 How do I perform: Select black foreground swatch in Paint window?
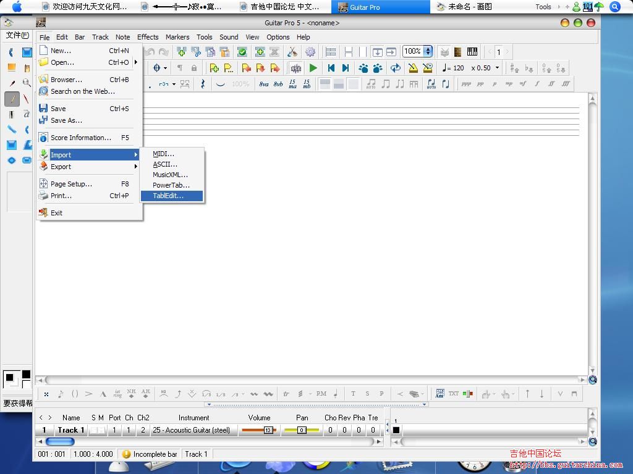[10, 378]
